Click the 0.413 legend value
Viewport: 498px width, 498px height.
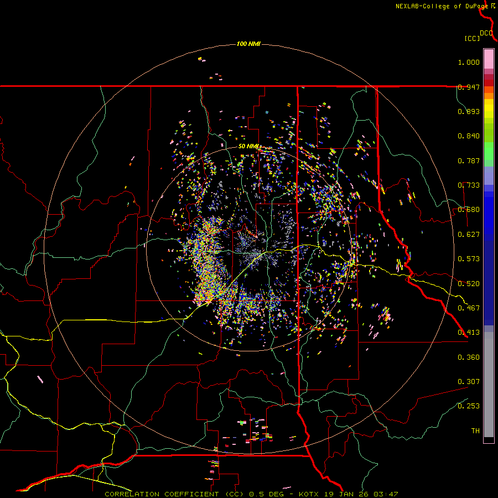pyautogui.click(x=469, y=333)
